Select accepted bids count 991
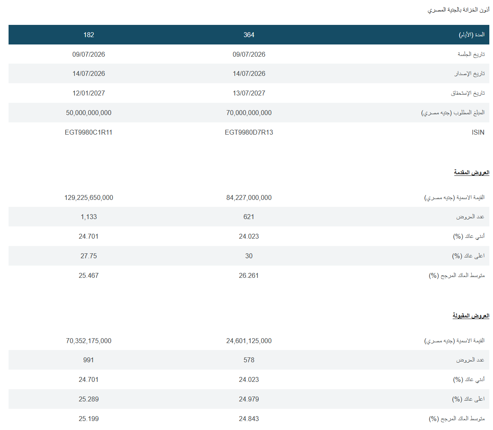Viewport: 493px width, 430px height. (89, 360)
